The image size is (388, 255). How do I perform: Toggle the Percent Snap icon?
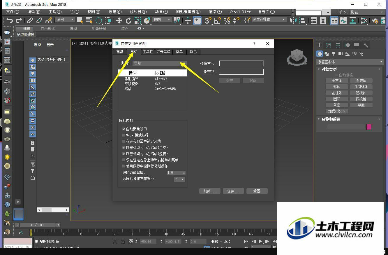coord(227,20)
